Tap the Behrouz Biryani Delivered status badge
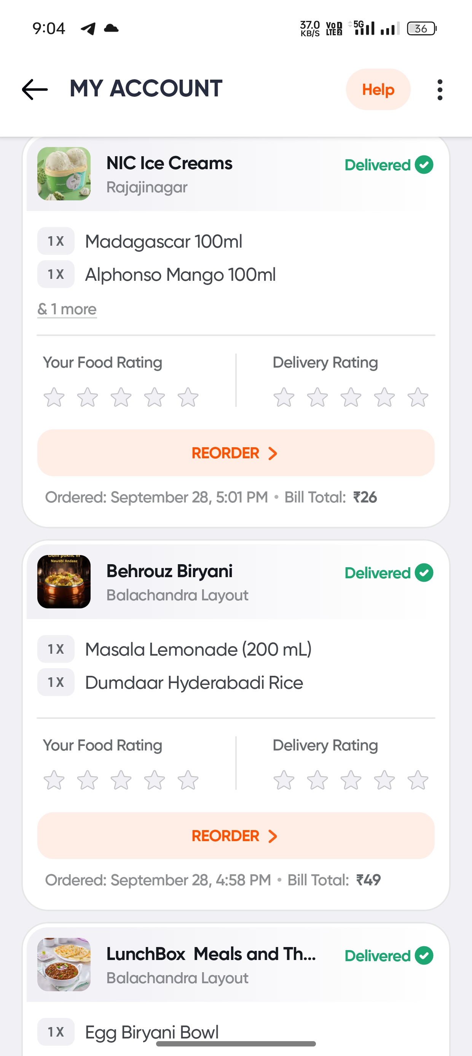Viewport: 472px width, 1056px height. [388, 573]
